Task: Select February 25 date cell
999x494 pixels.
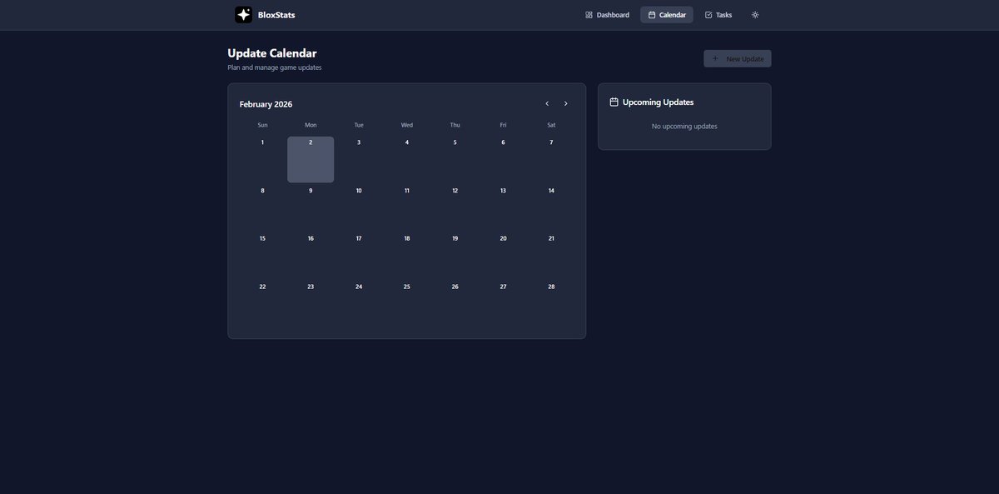Action: pyautogui.click(x=407, y=304)
